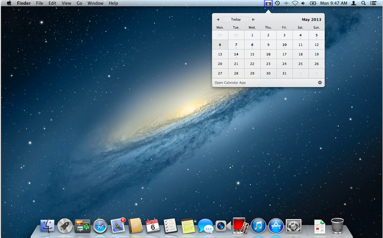383x238 pixels.
Task: Click Open Calendar App link
Action: click(x=230, y=83)
